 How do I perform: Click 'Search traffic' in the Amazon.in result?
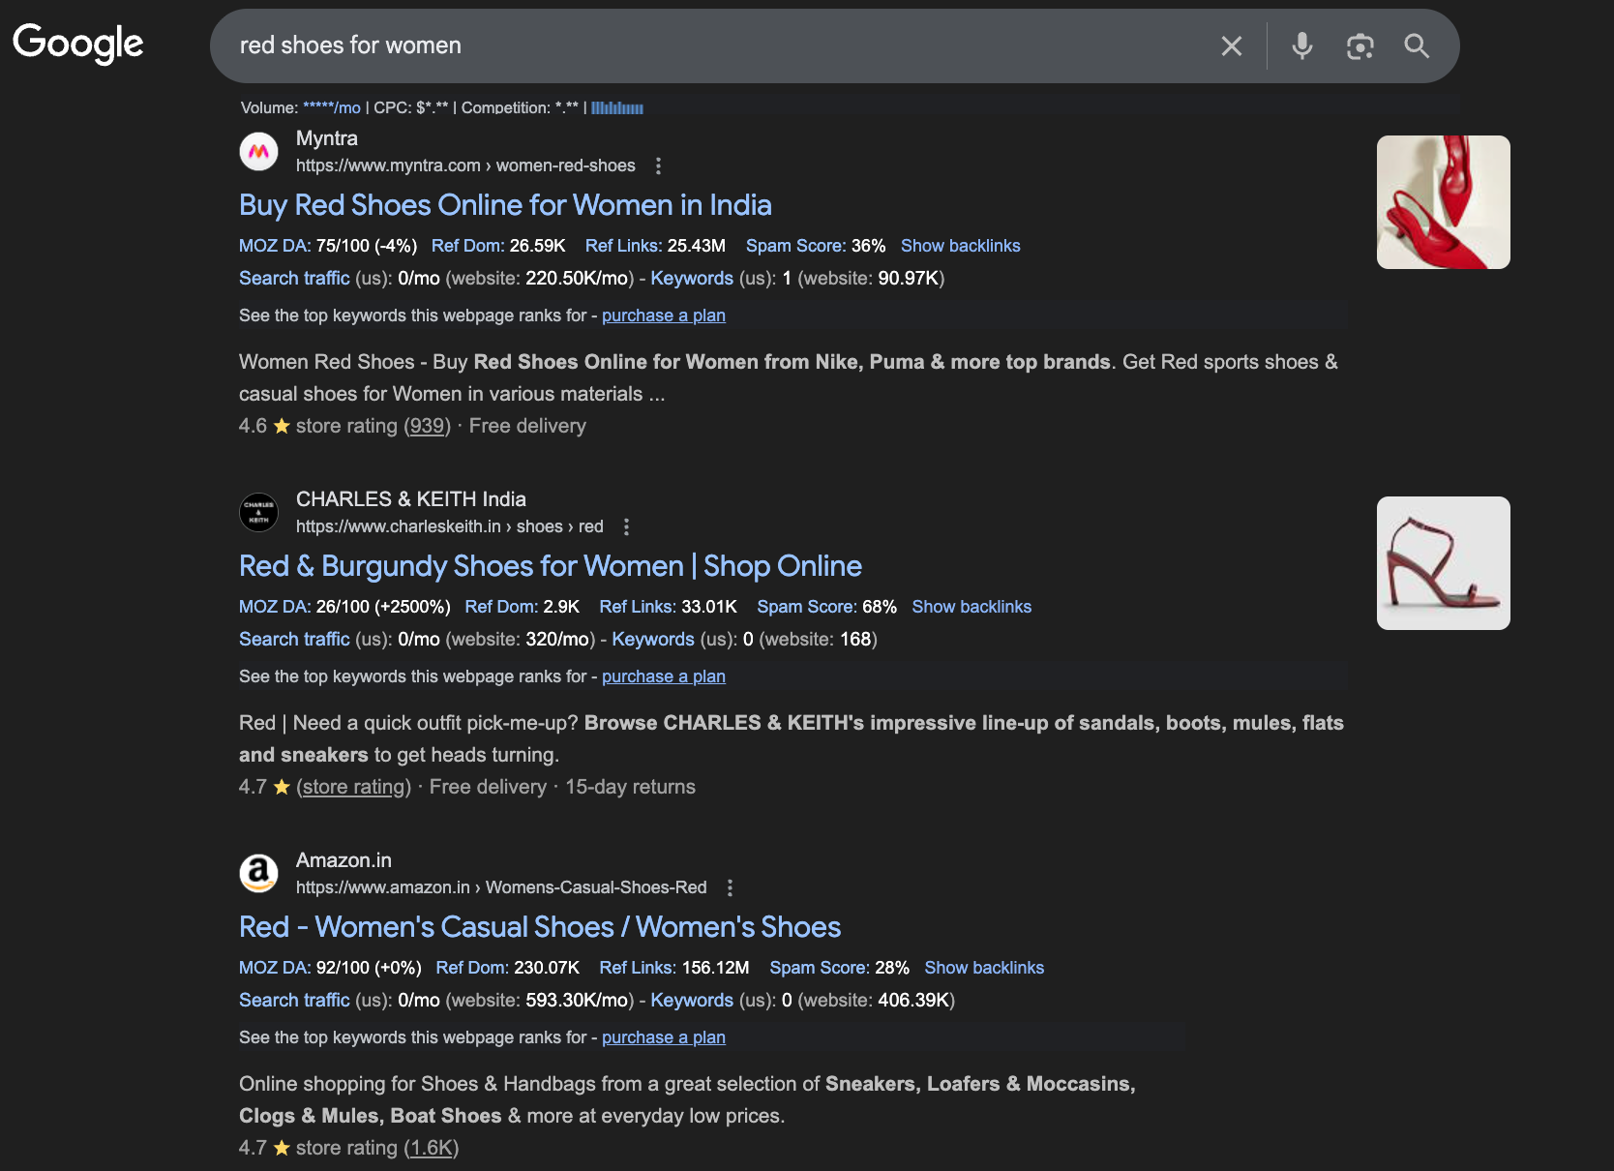point(294,1001)
